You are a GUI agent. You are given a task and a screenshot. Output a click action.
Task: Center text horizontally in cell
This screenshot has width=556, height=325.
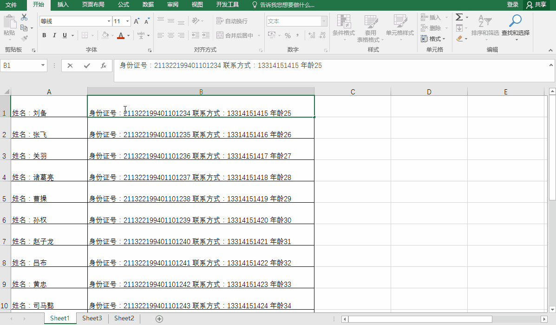(171, 35)
